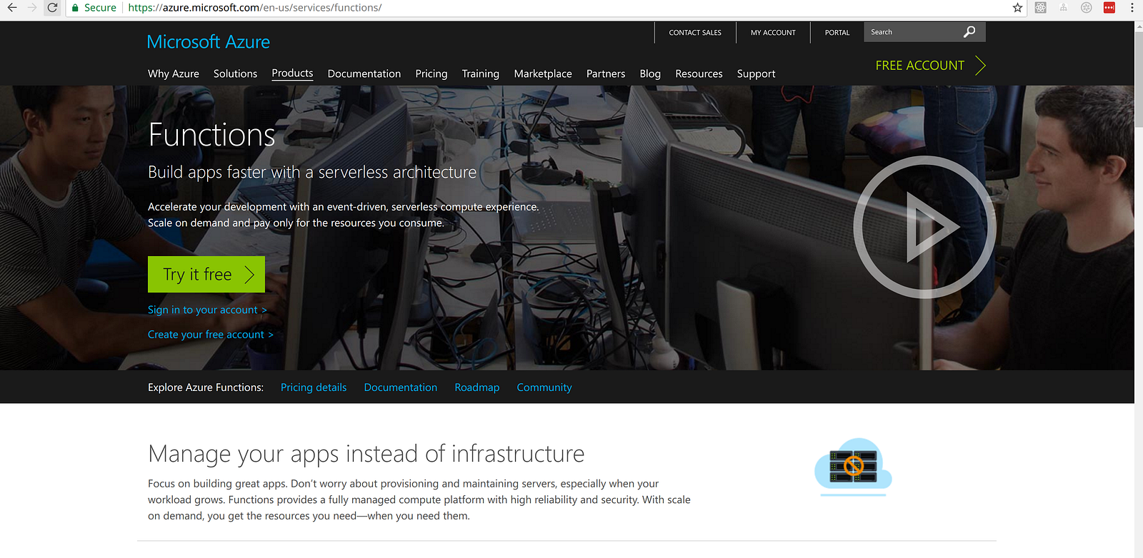The width and height of the screenshot is (1143, 558).
Task: Open the Products menu
Action: pos(292,73)
